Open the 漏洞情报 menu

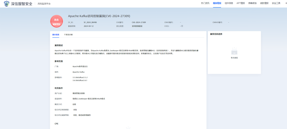coord(217,3)
